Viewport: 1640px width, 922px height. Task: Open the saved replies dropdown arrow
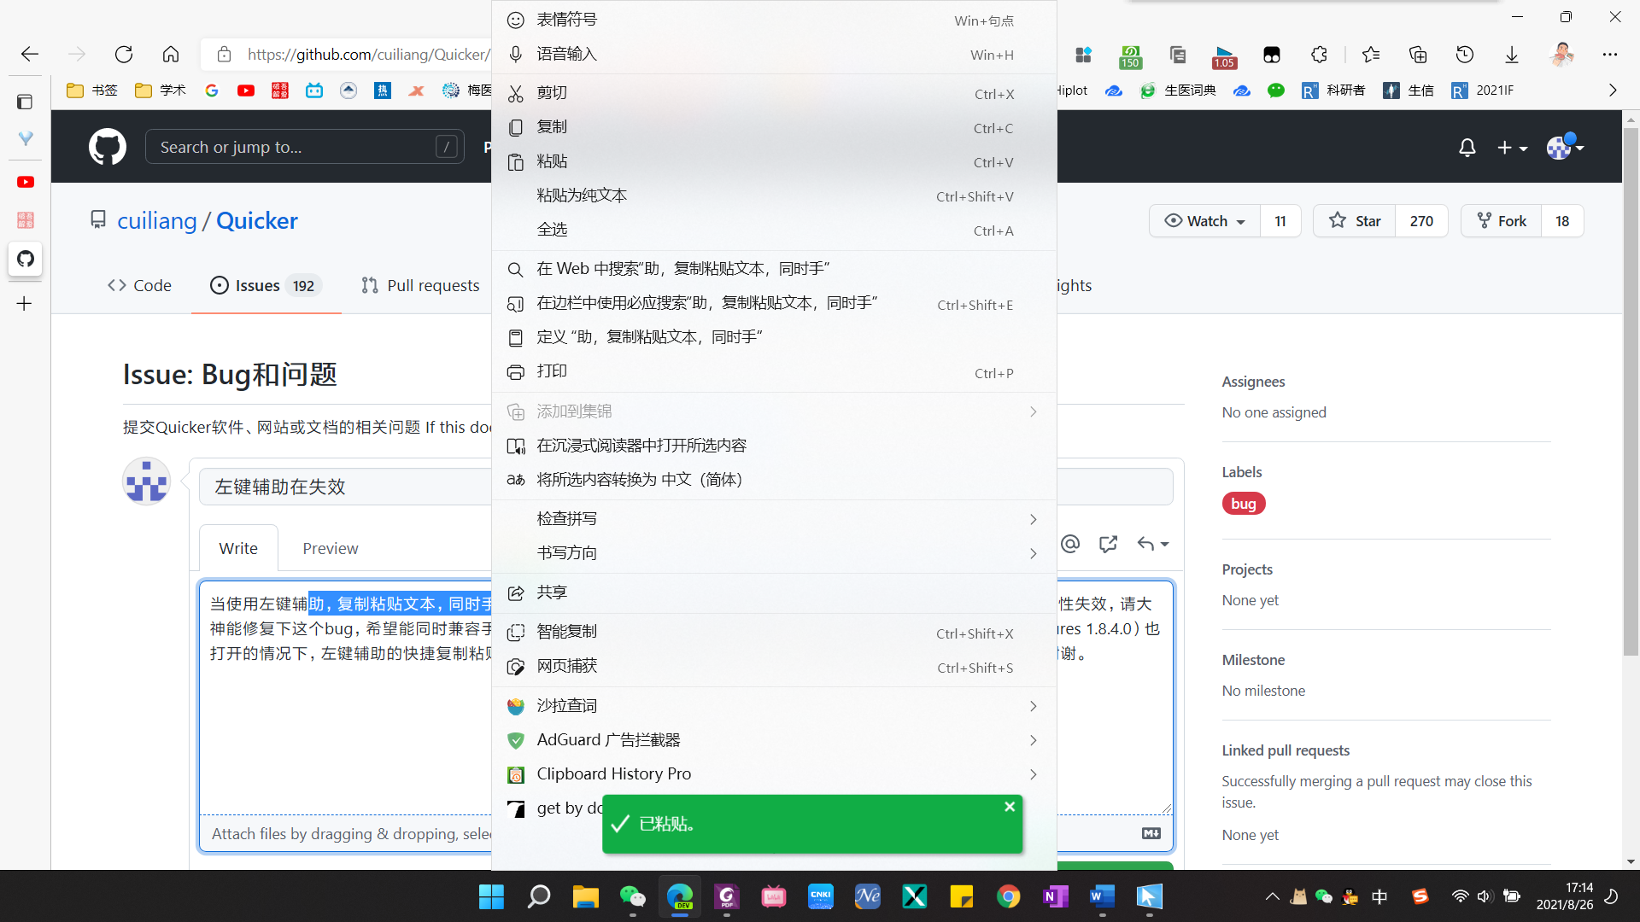click(x=1153, y=544)
